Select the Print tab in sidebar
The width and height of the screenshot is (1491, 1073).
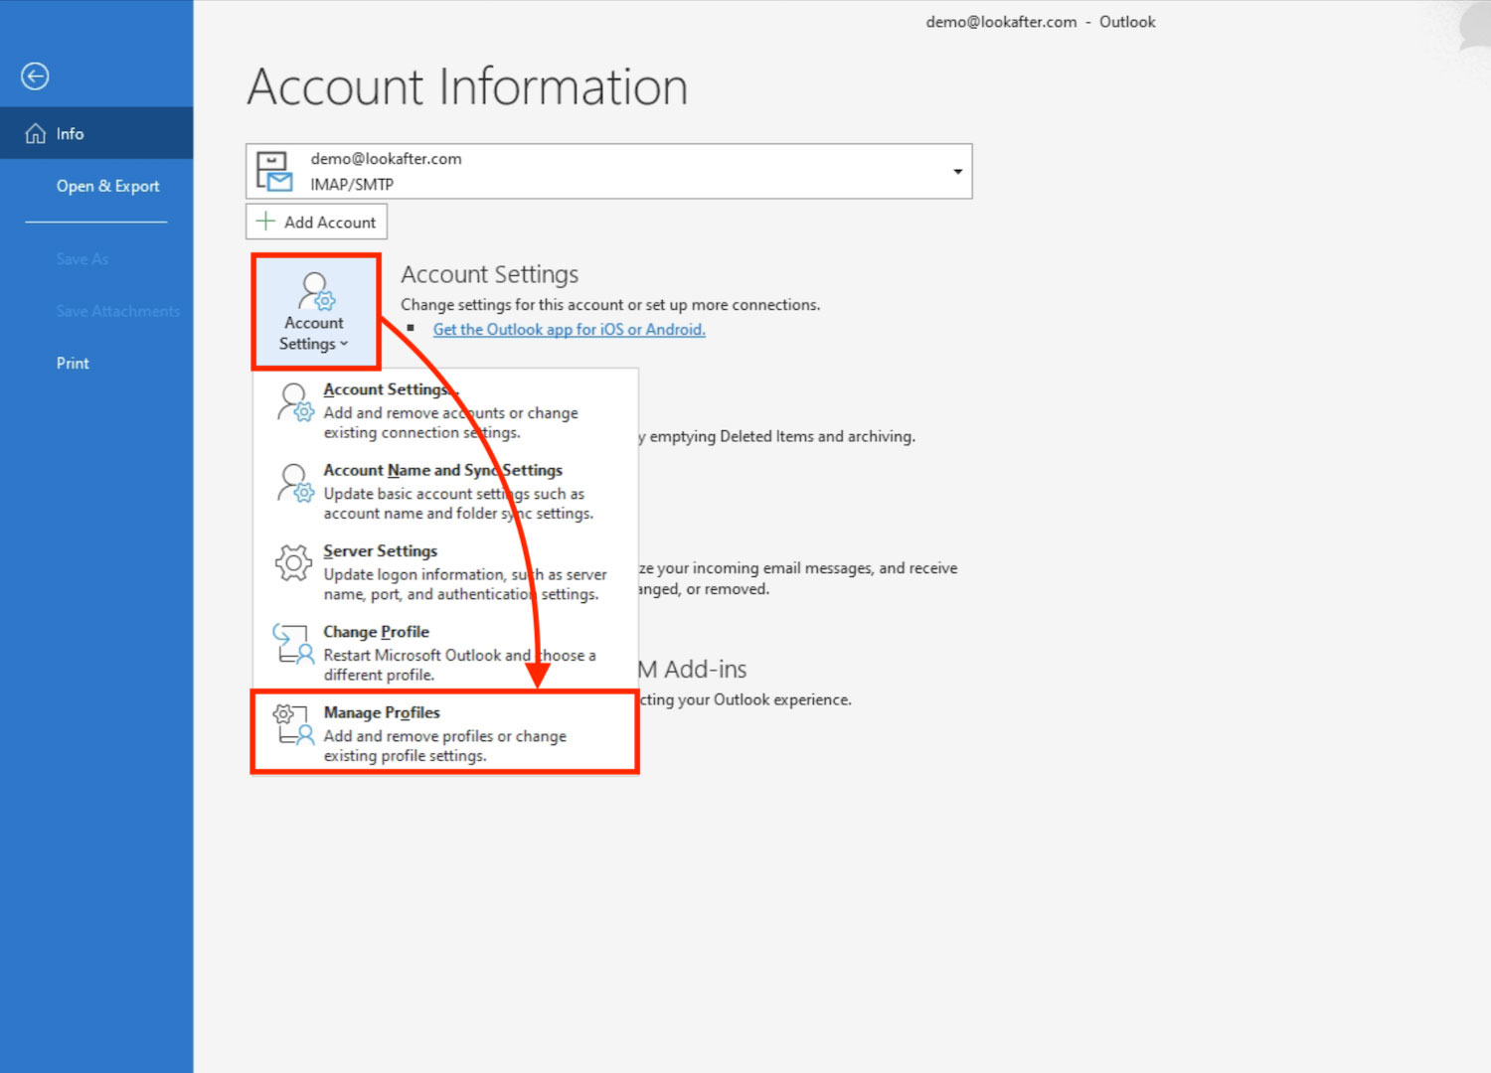pos(73,364)
